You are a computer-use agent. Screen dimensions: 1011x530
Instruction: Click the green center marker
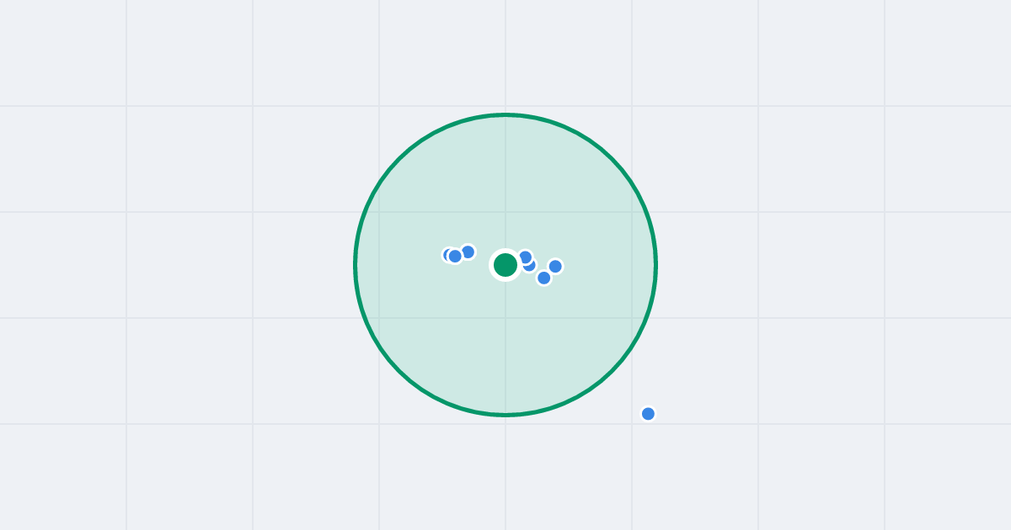pos(505,265)
